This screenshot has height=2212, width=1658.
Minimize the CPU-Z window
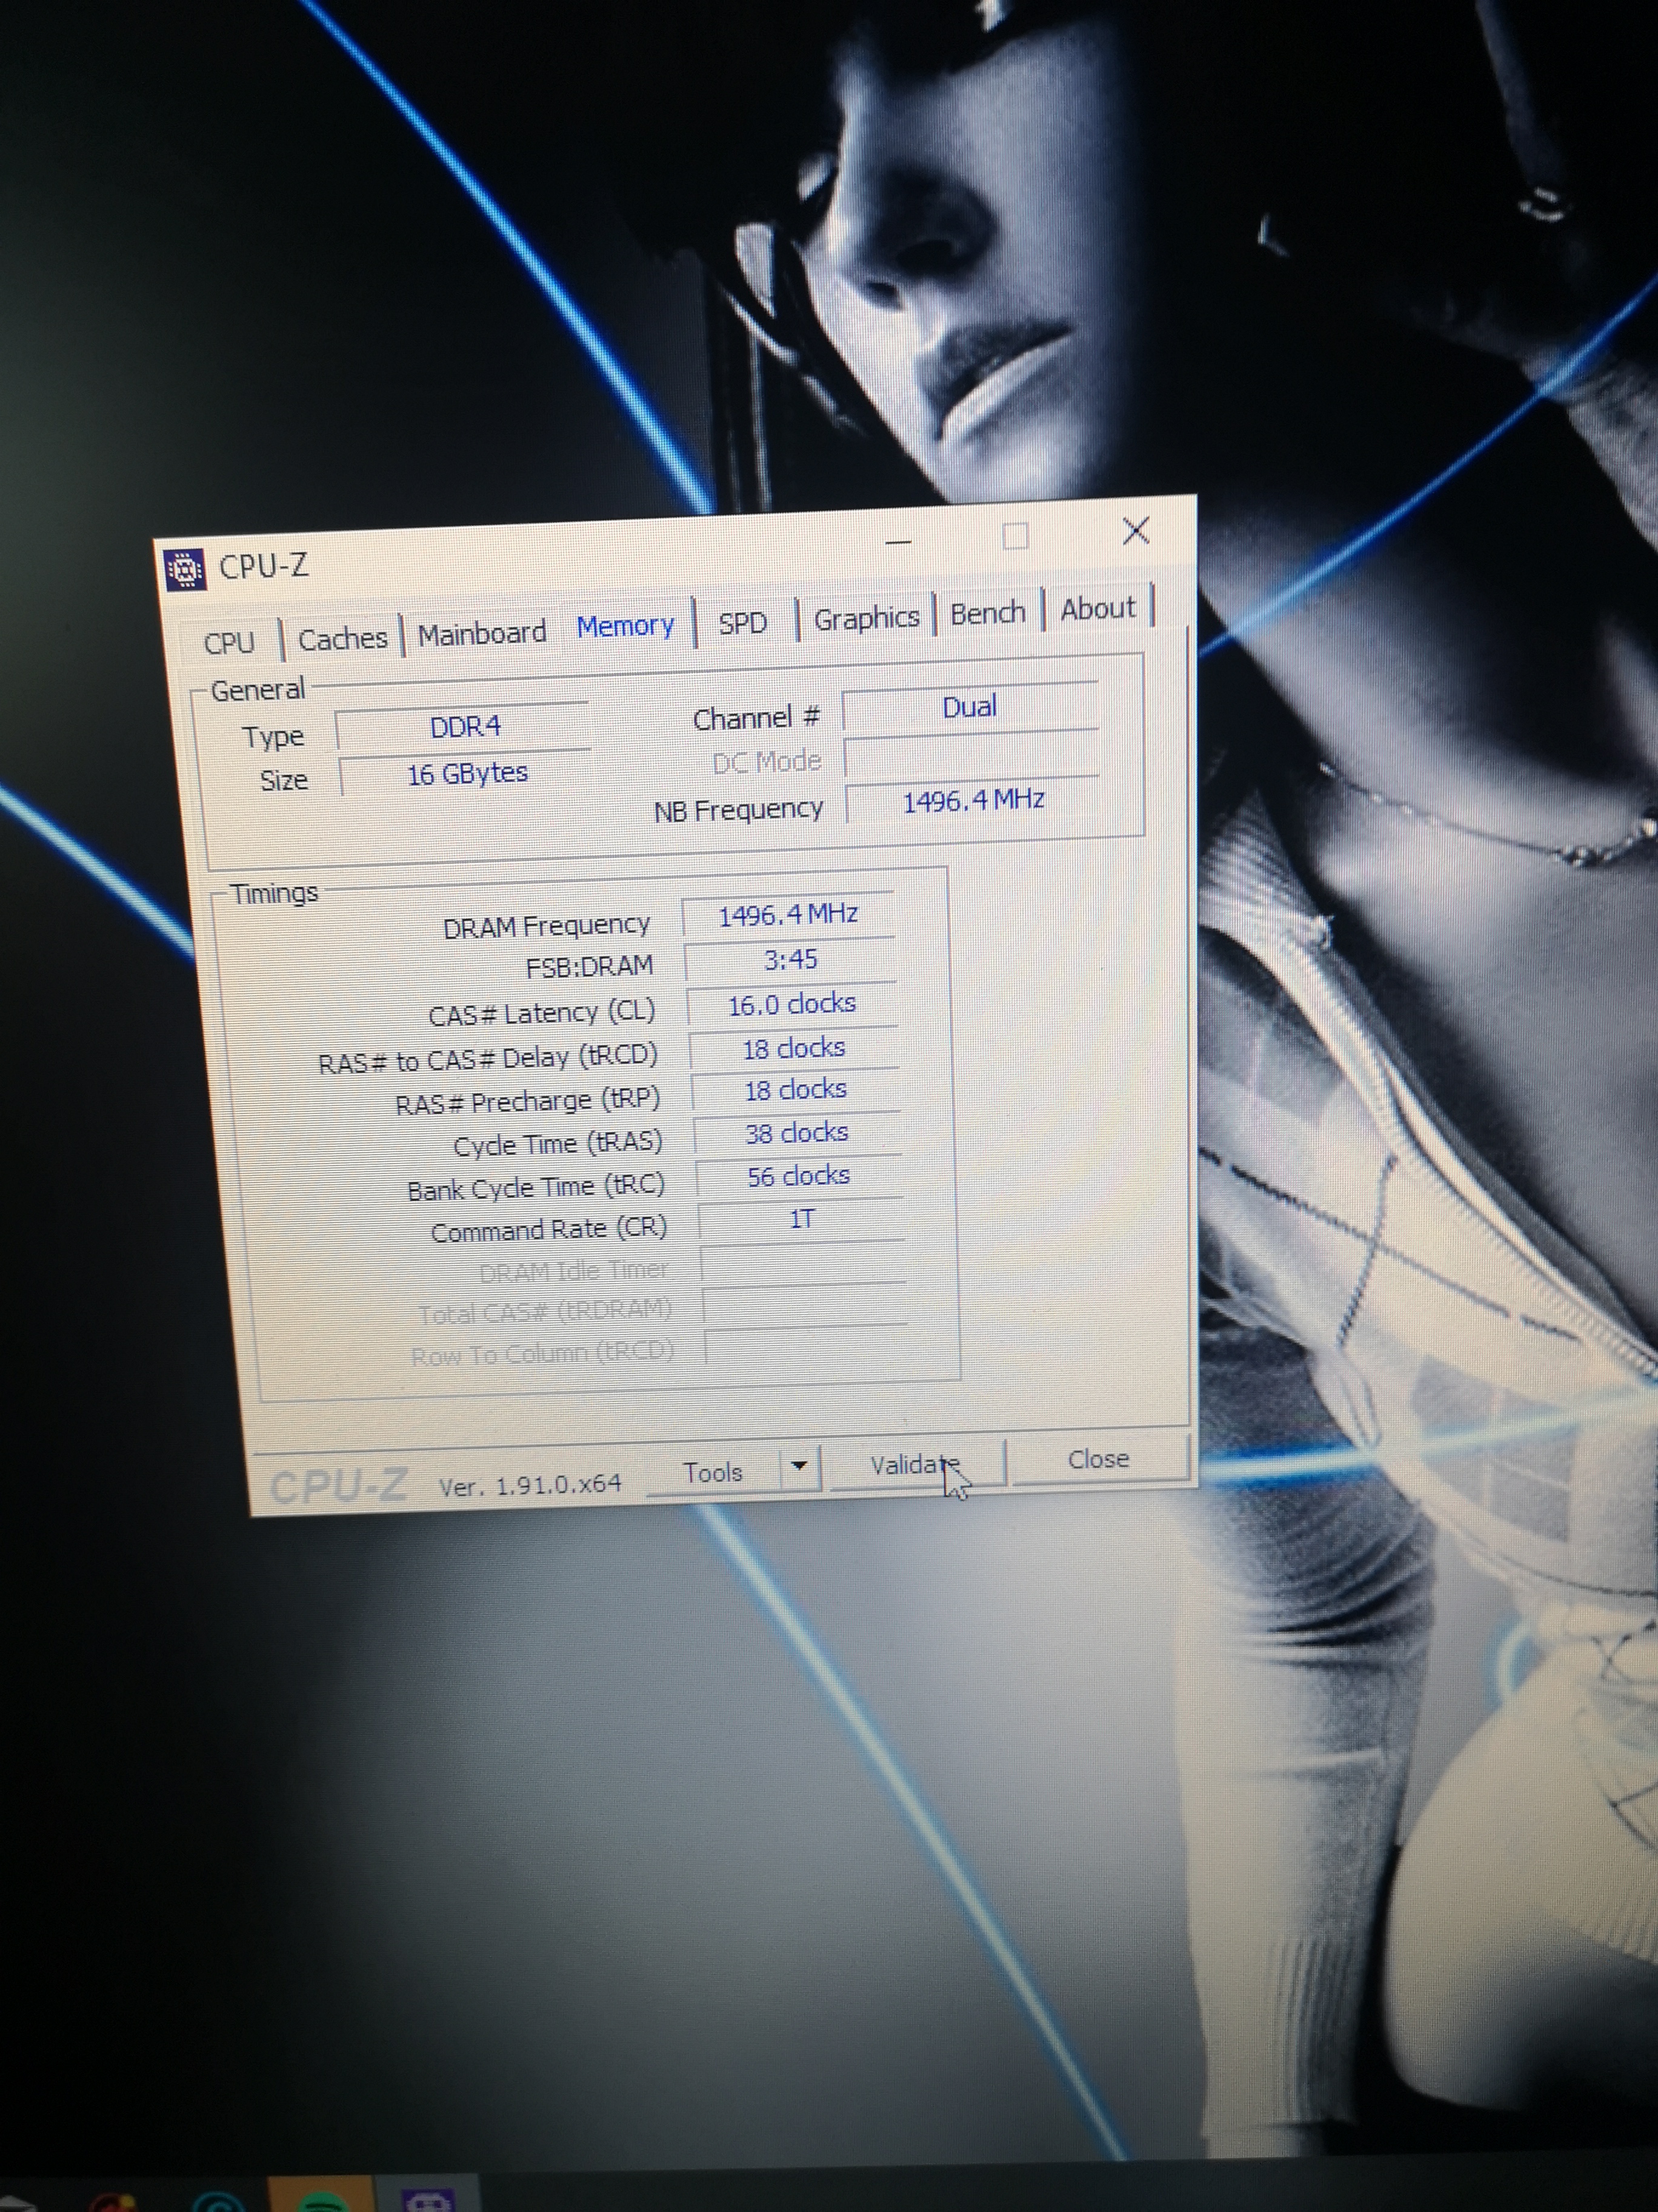tap(899, 541)
